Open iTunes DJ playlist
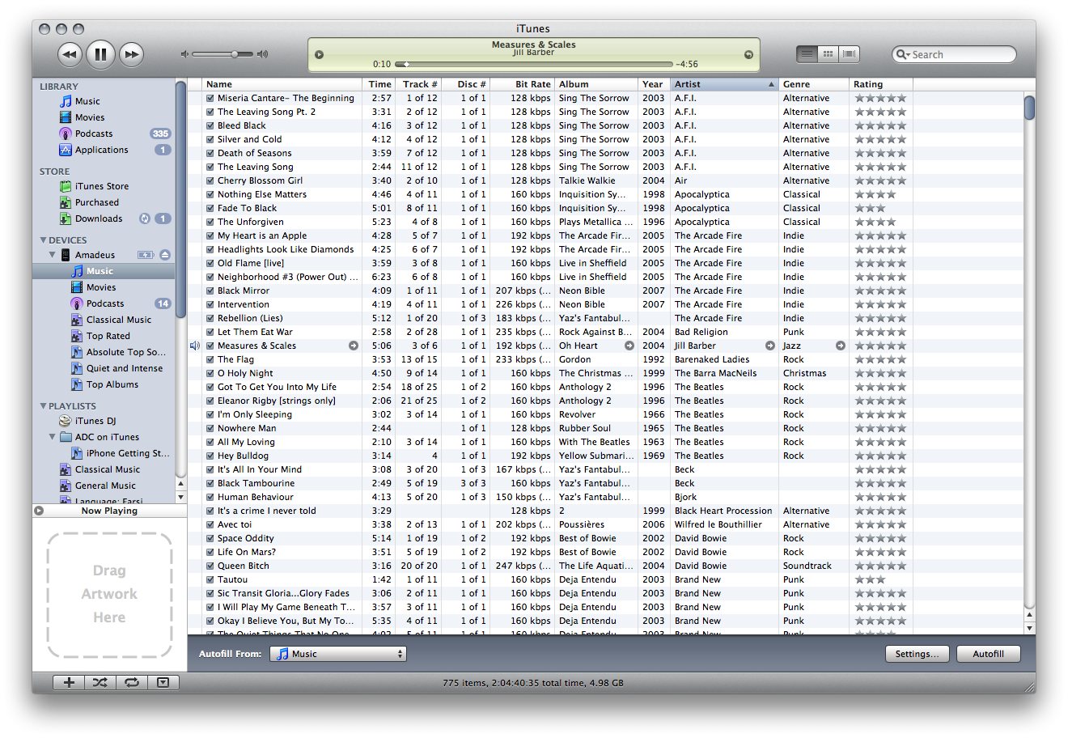This screenshot has width=1068, height=738. point(95,421)
